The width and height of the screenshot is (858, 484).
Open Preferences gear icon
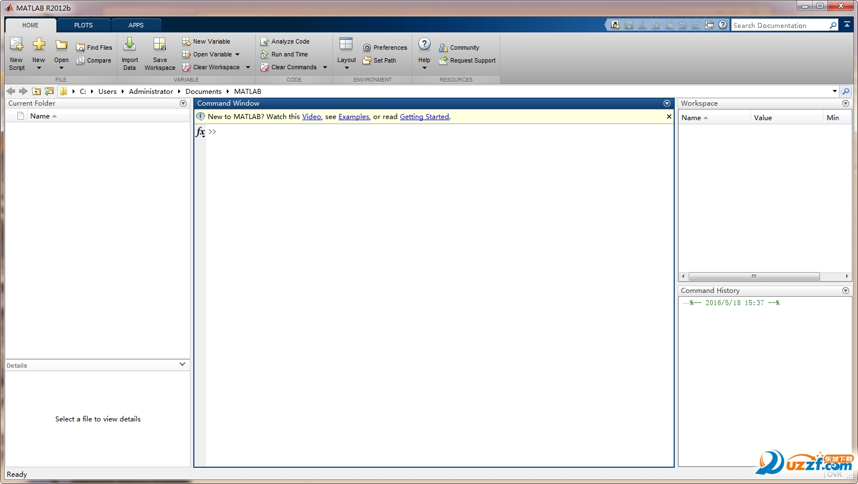click(x=367, y=48)
